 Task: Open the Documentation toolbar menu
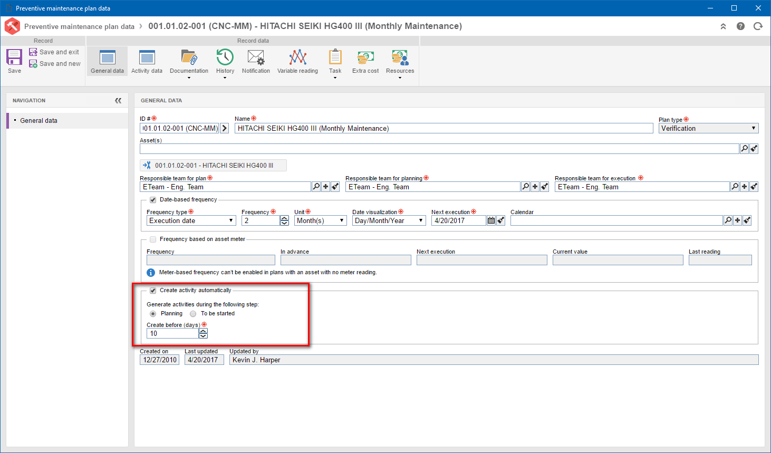pyautogui.click(x=189, y=63)
